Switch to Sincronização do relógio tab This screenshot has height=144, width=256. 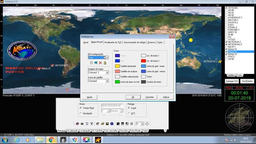(134, 42)
